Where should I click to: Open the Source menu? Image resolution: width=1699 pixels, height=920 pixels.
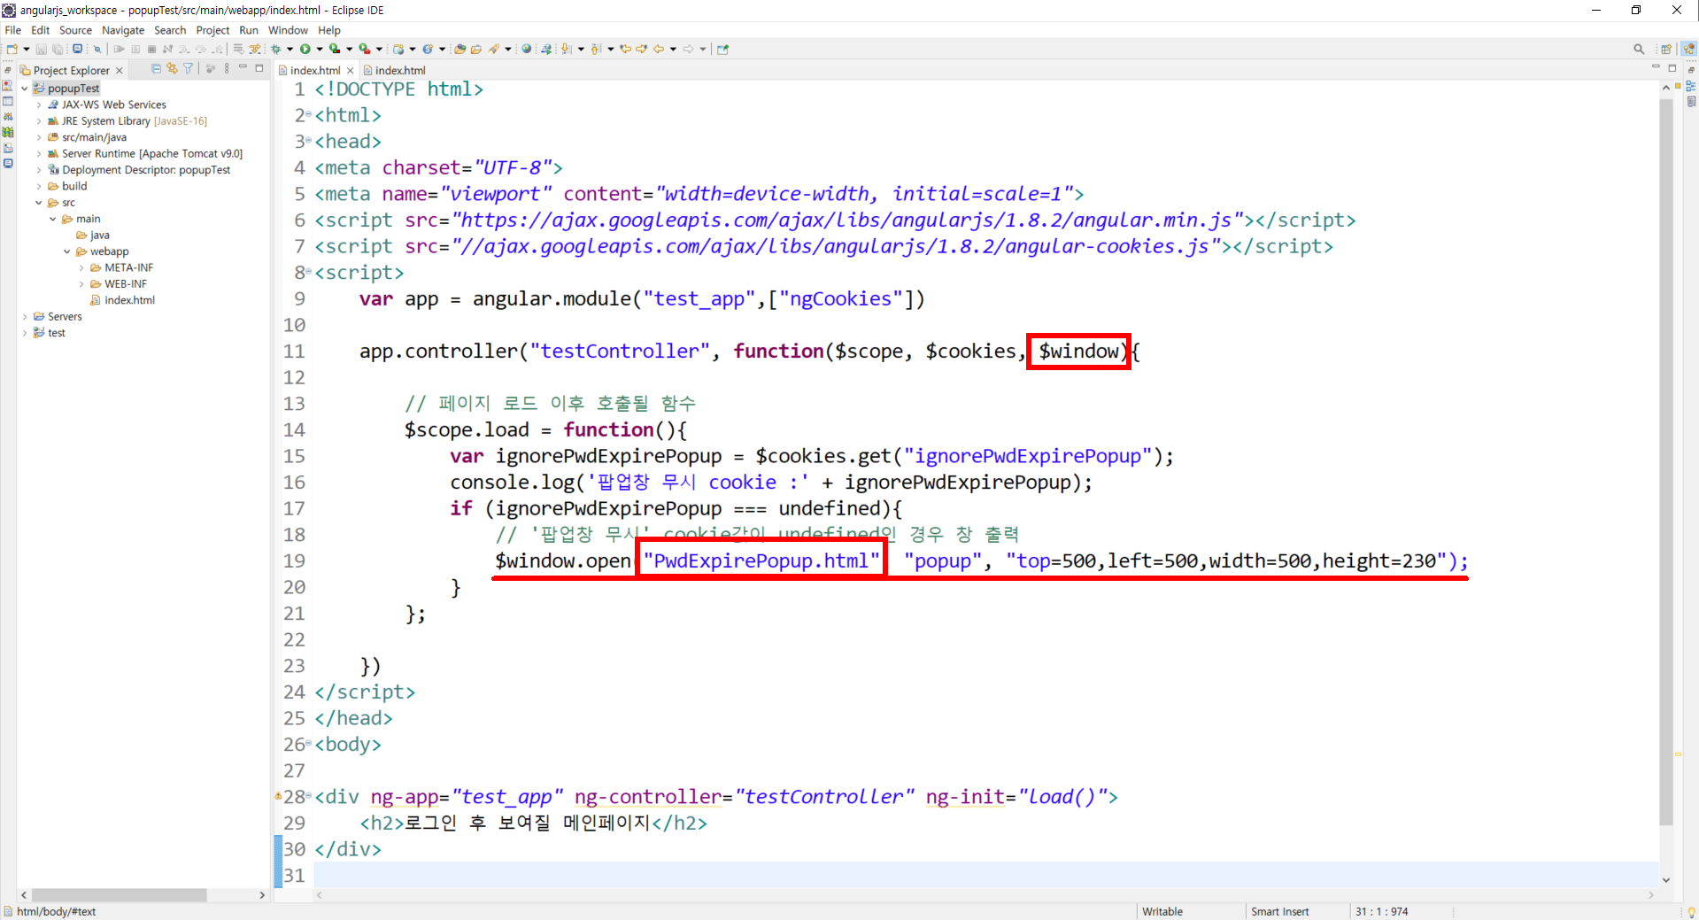point(75,30)
